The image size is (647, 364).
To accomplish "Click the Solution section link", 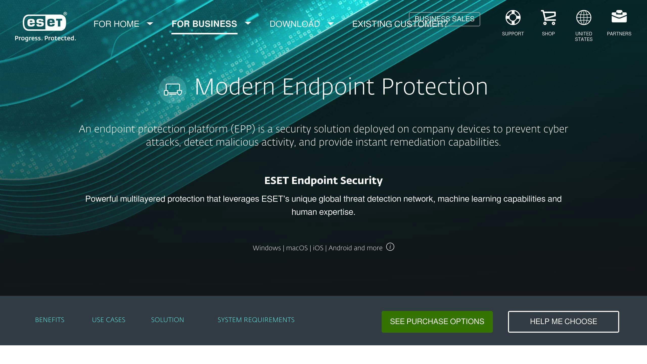I will pyautogui.click(x=168, y=320).
